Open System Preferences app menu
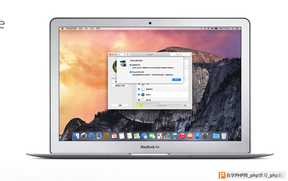Viewport: 288px width, 181px height. point(71,29)
